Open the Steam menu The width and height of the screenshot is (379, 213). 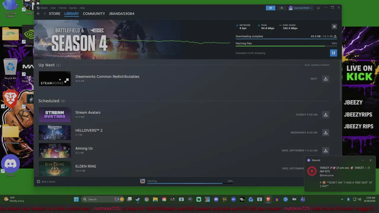44,8
